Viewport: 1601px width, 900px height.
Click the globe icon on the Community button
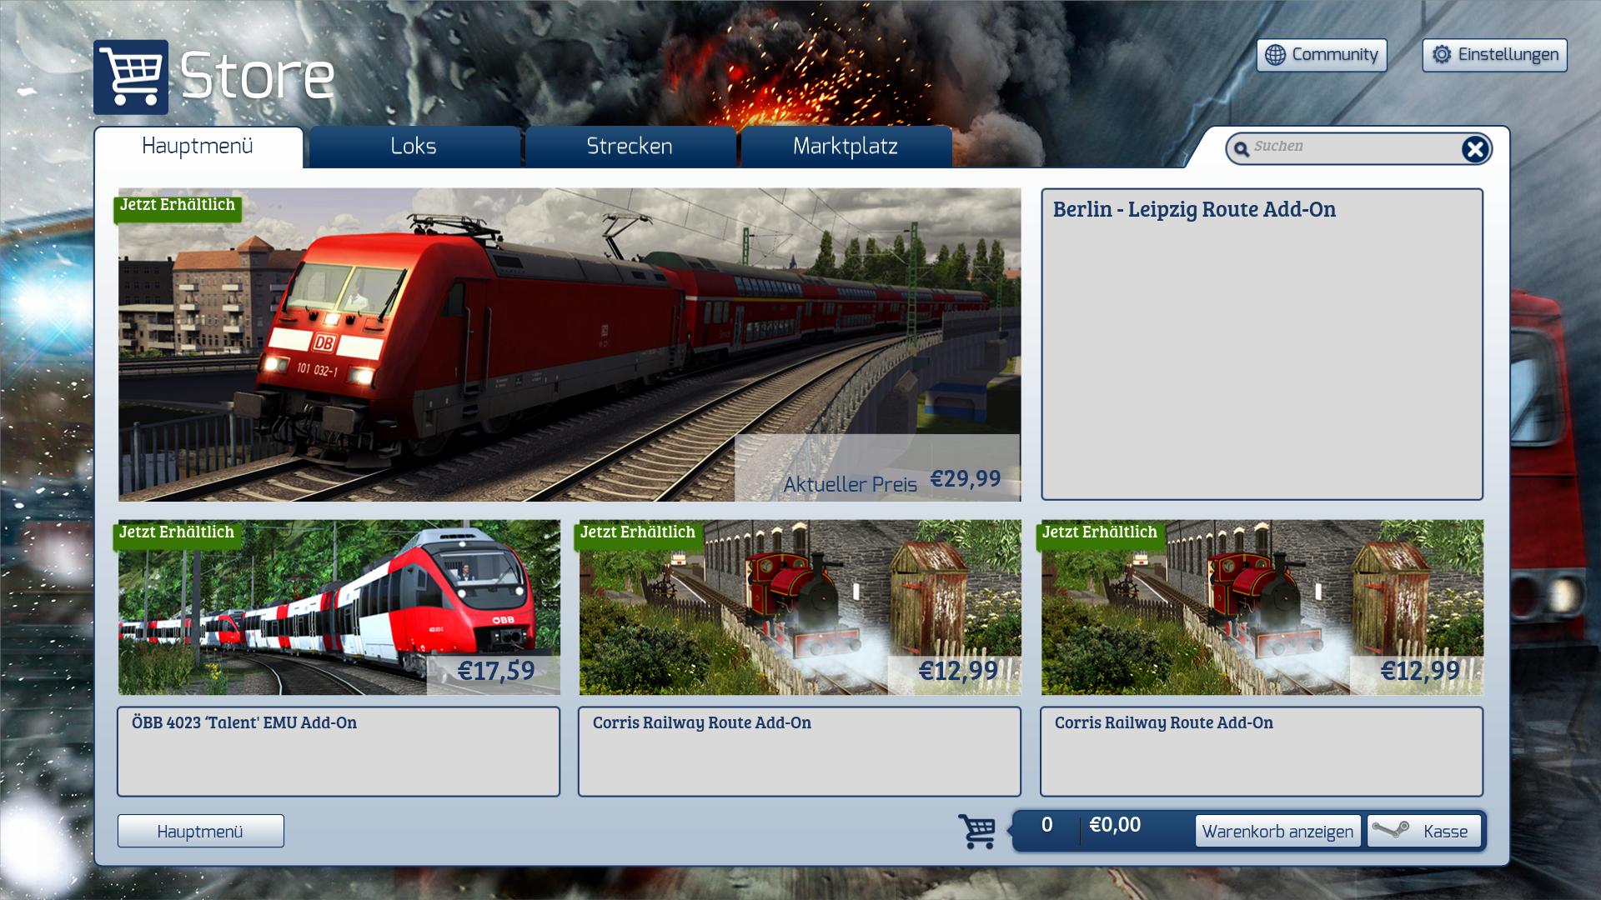[1275, 55]
